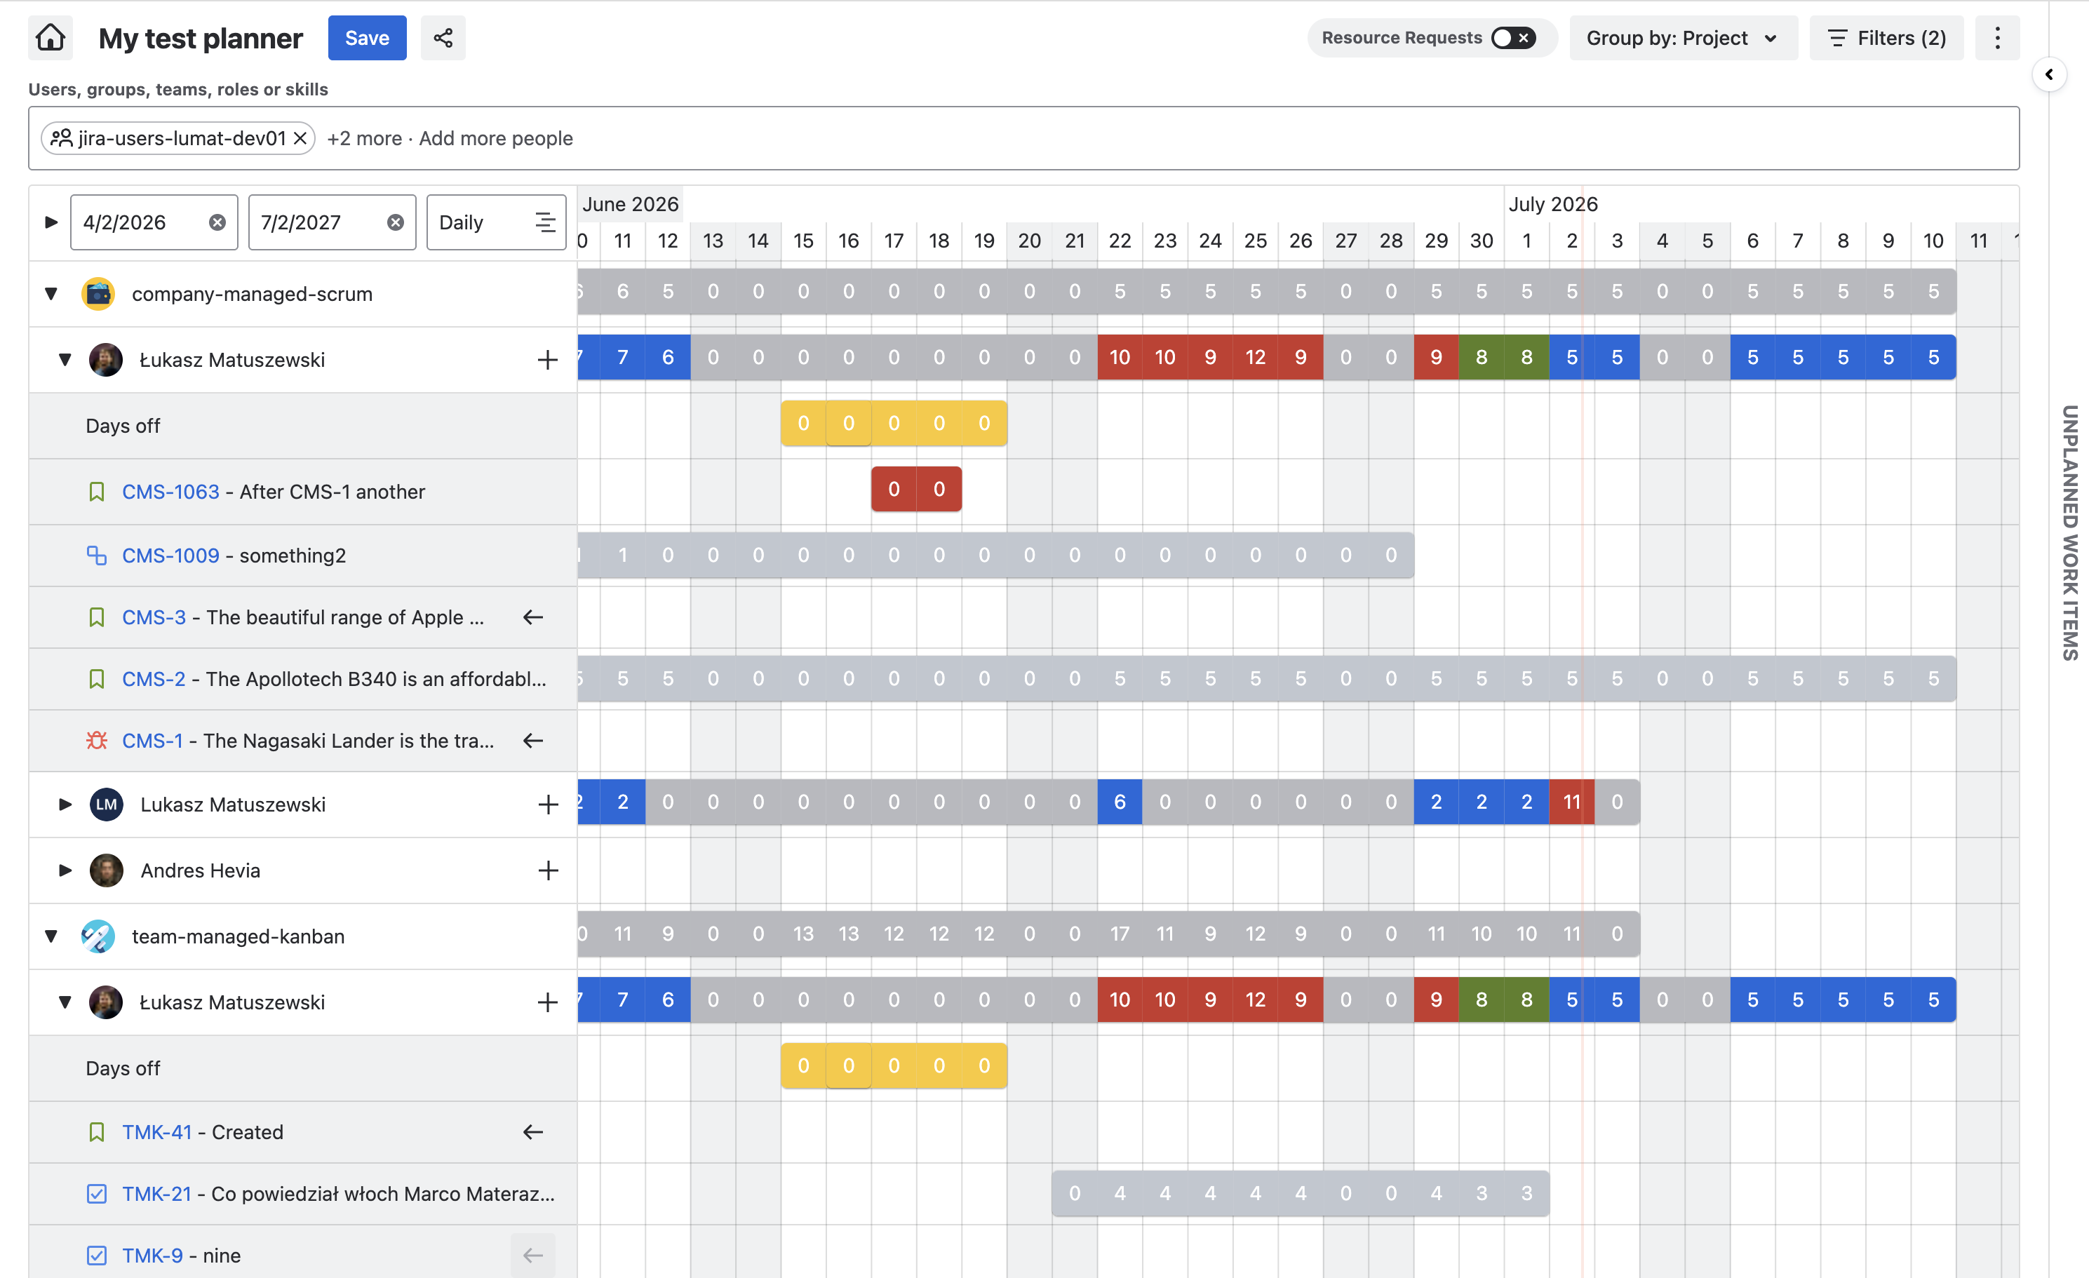Collapse the company-managed-scrum project group

(51, 294)
